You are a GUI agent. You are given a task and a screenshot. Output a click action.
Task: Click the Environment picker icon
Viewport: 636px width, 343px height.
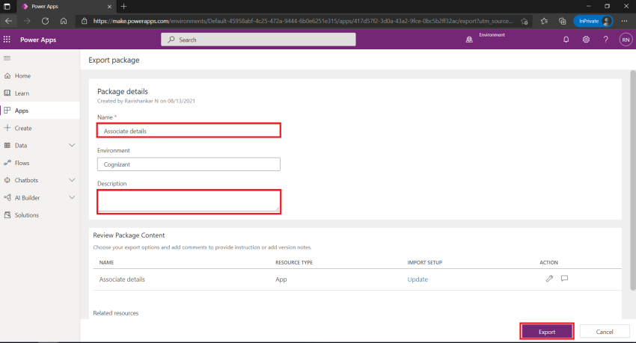[x=469, y=40]
